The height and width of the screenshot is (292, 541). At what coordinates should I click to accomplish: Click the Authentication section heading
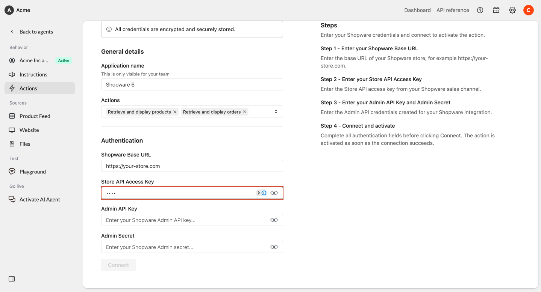pyautogui.click(x=122, y=140)
